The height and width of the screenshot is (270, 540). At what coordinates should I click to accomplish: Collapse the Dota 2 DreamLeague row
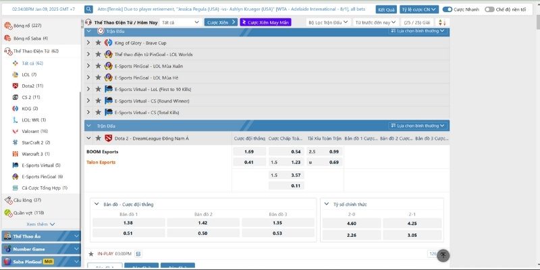(x=88, y=138)
